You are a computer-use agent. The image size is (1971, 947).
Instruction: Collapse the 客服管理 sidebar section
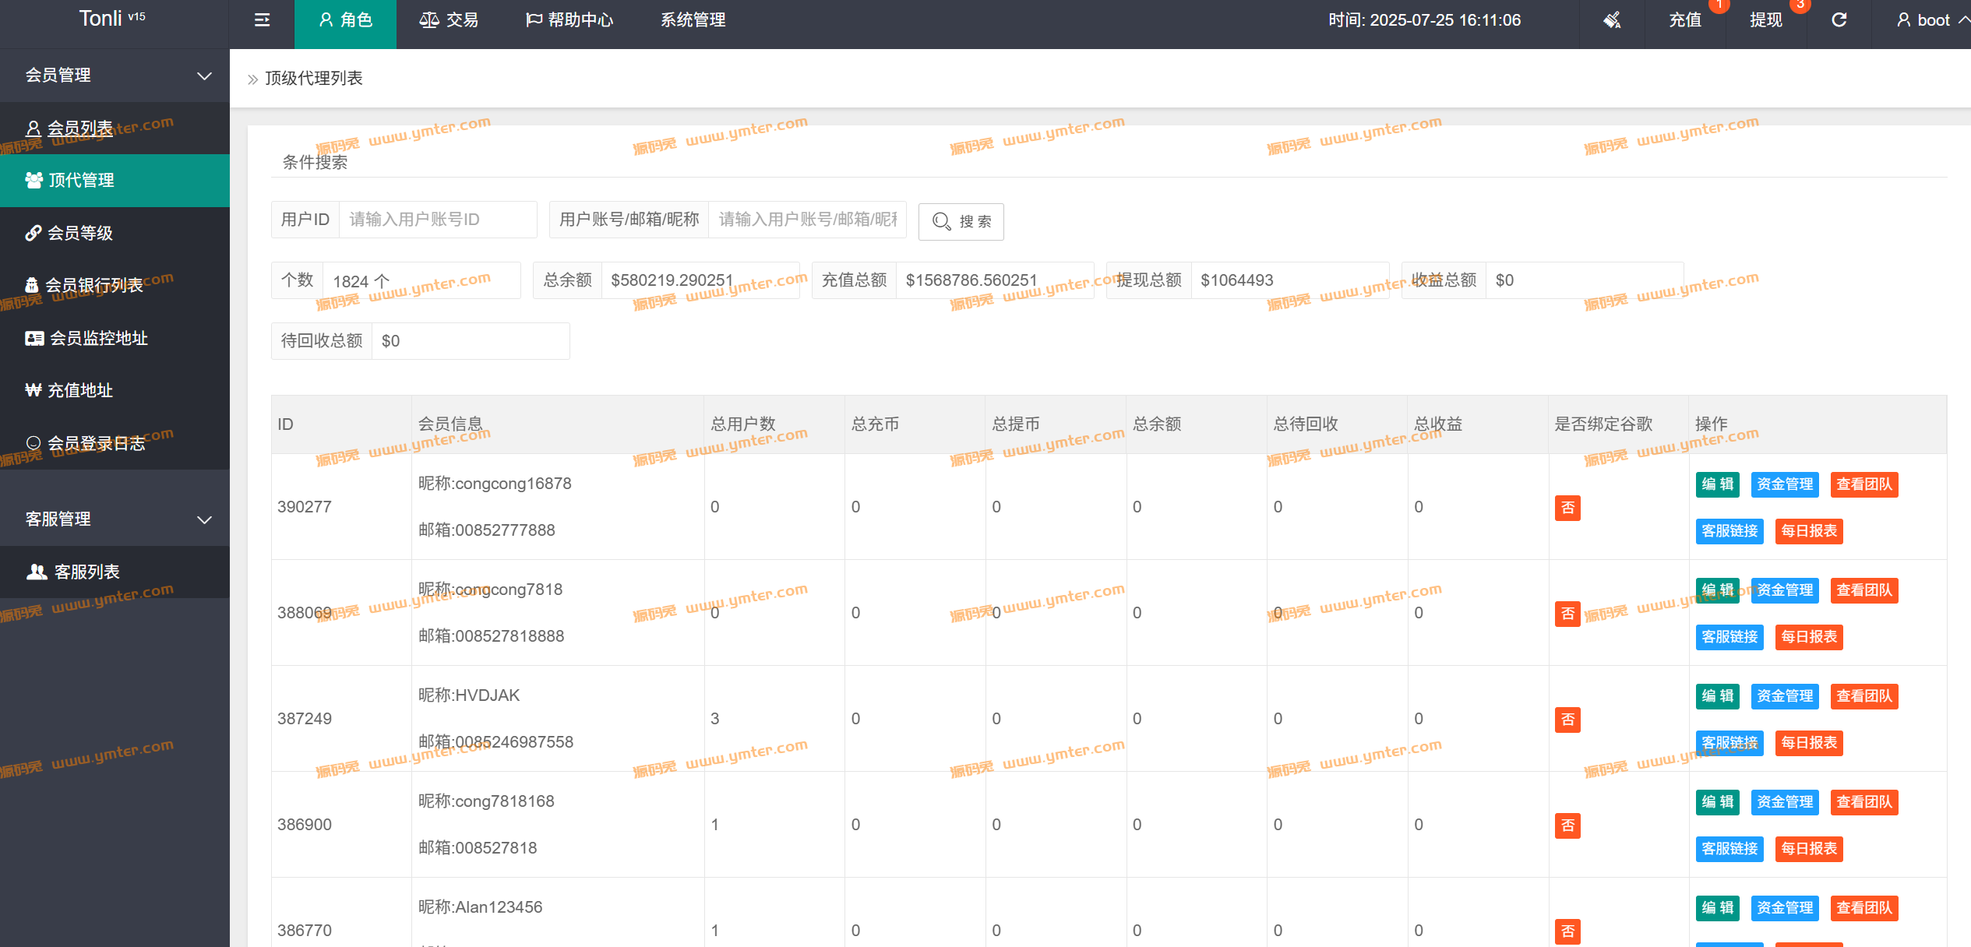(x=204, y=519)
